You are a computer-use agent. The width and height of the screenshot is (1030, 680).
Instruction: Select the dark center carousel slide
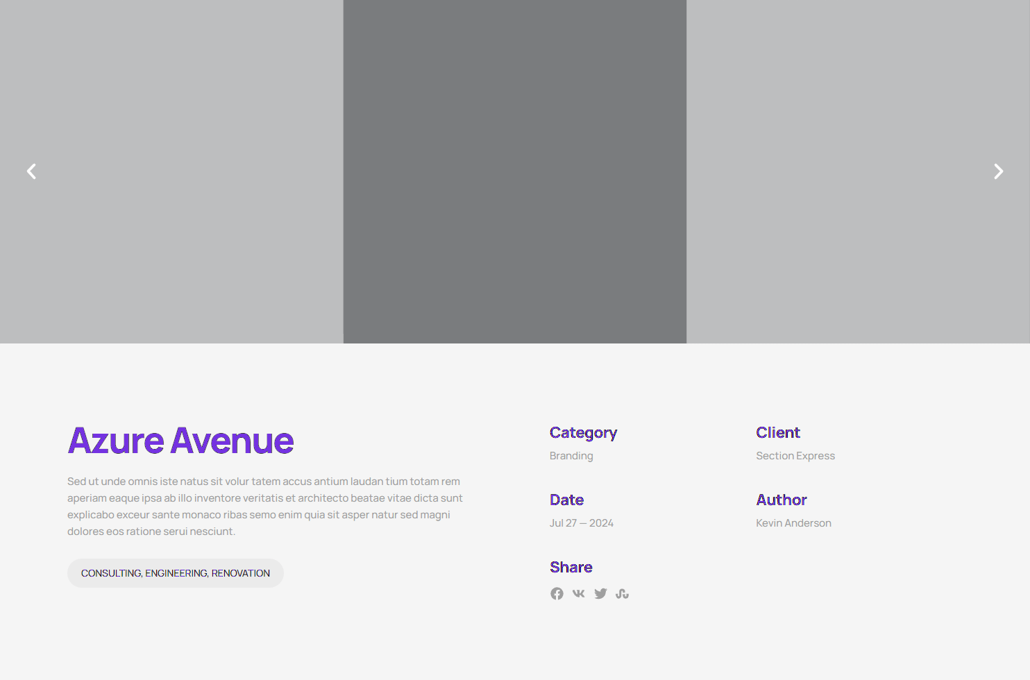[514, 171]
